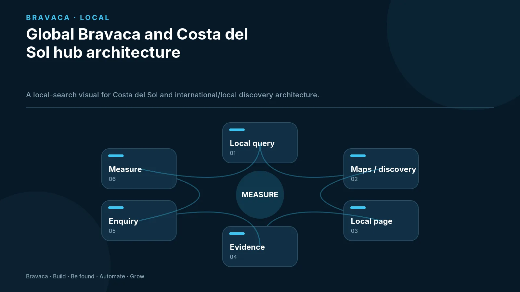Click the number 04 under Evidence

pos(233,257)
